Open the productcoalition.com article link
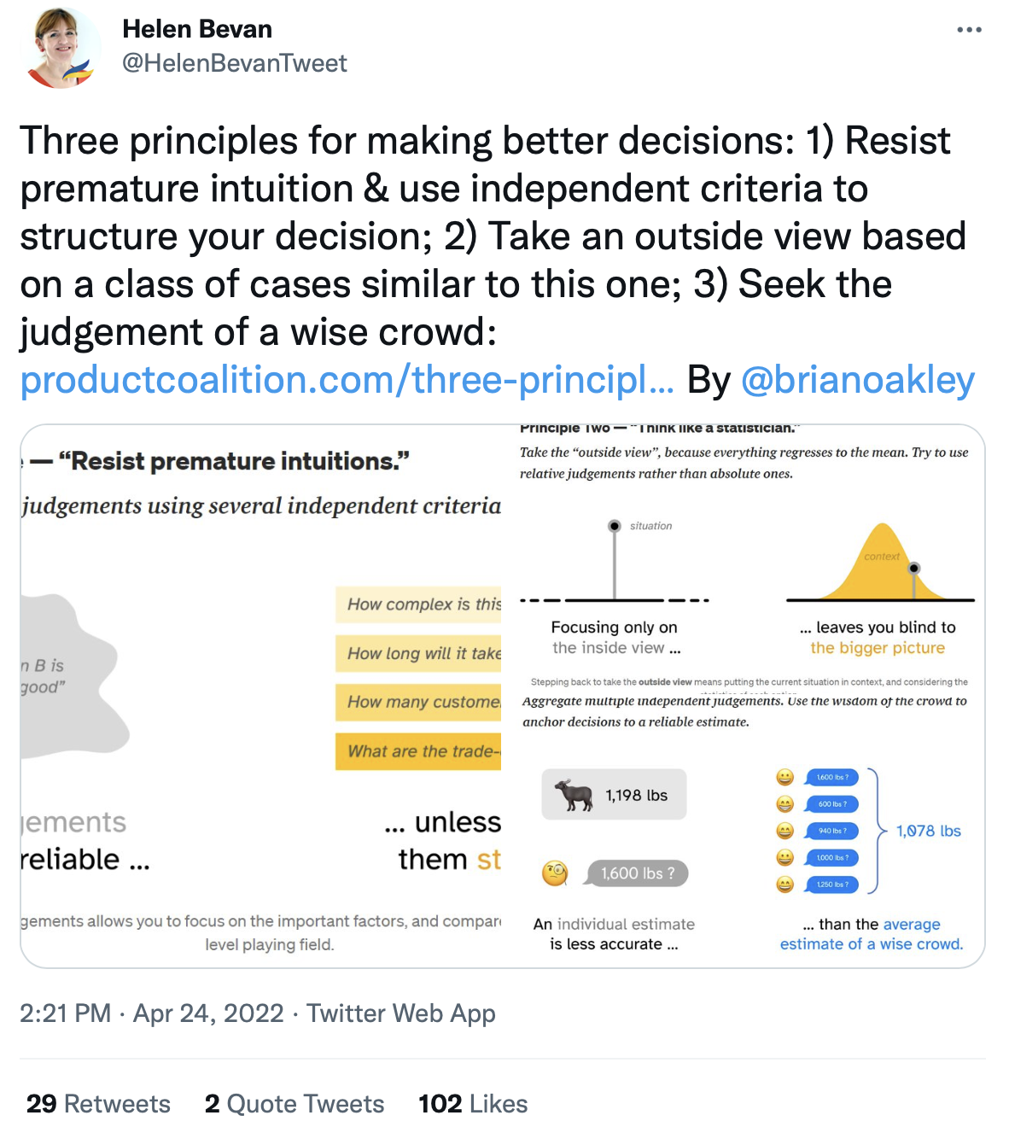 point(347,380)
